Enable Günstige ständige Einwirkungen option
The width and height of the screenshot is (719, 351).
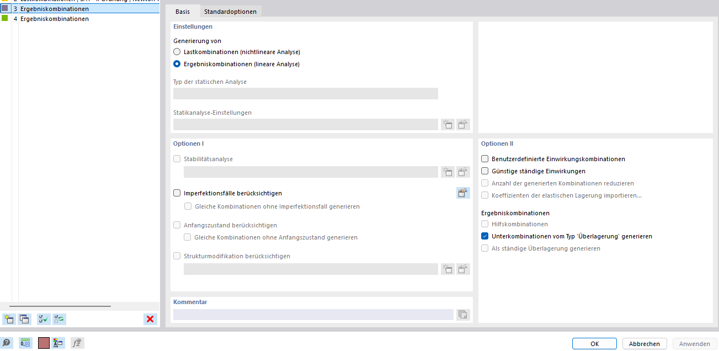tap(485, 171)
